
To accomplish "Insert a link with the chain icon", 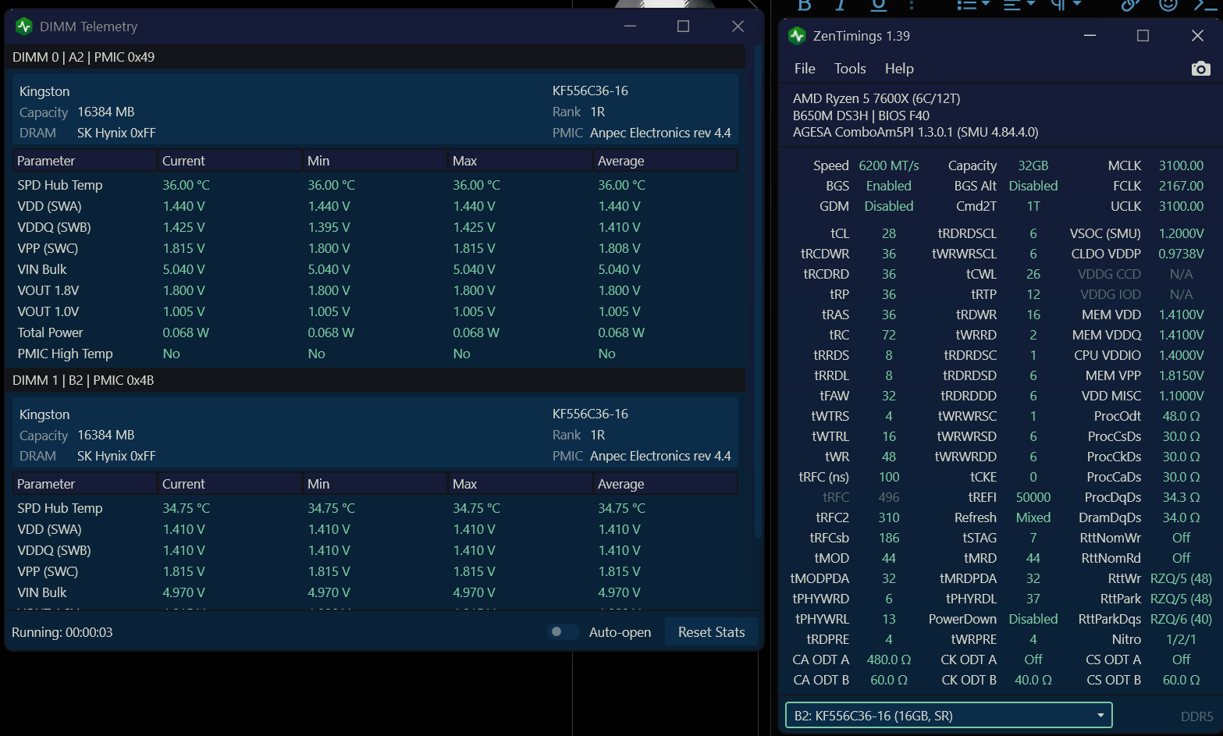I will click(x=1129, y=5).
